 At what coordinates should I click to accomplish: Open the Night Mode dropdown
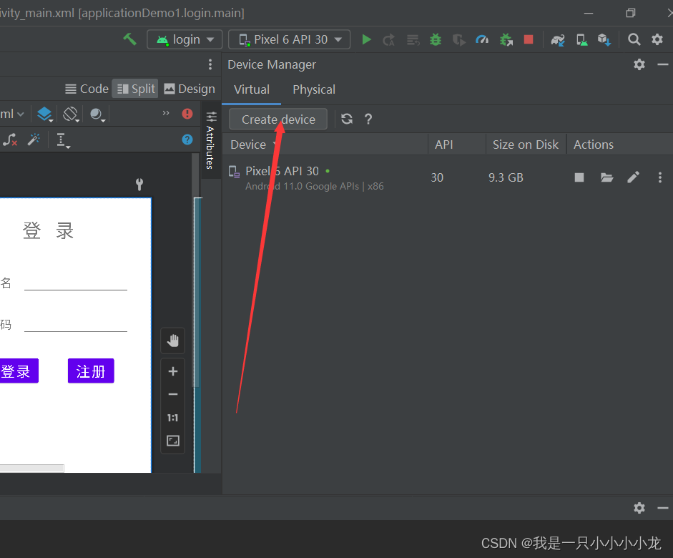coord(97,114)
